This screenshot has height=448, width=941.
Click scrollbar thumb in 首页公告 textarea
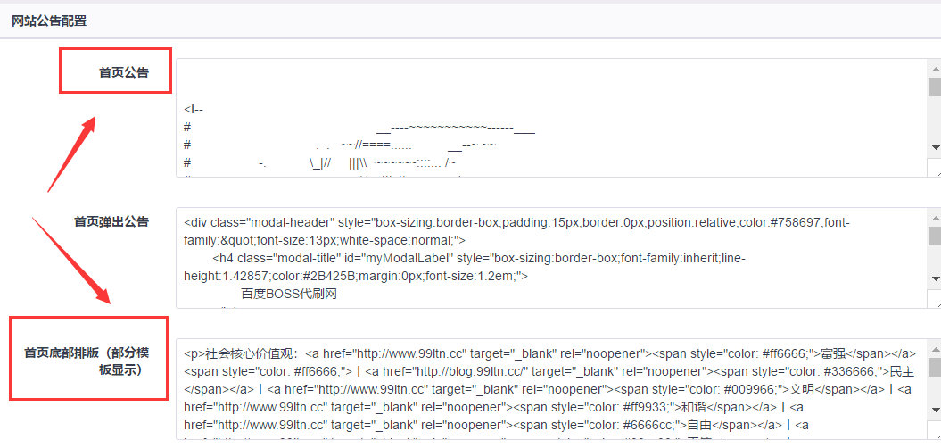tap(934, 87)
